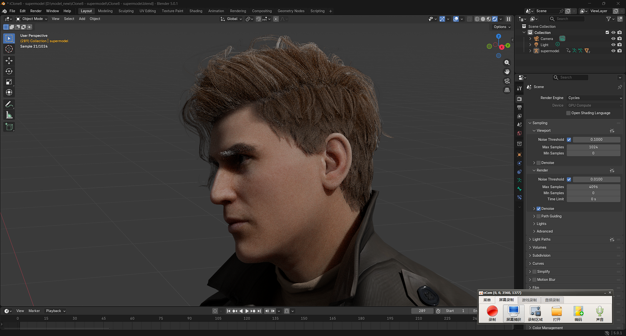Enable Viewport Denoise checkbox
This screenshot has width=626, height=336.
(538, 163)
